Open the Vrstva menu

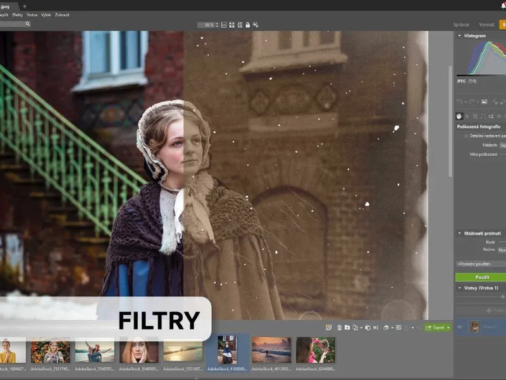pyautogui.click(x=32, y=15)
